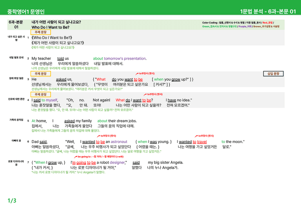The width and height of the screenshot is (301, 213).
Task: Click the page number "1/3"
Action: 12,200
